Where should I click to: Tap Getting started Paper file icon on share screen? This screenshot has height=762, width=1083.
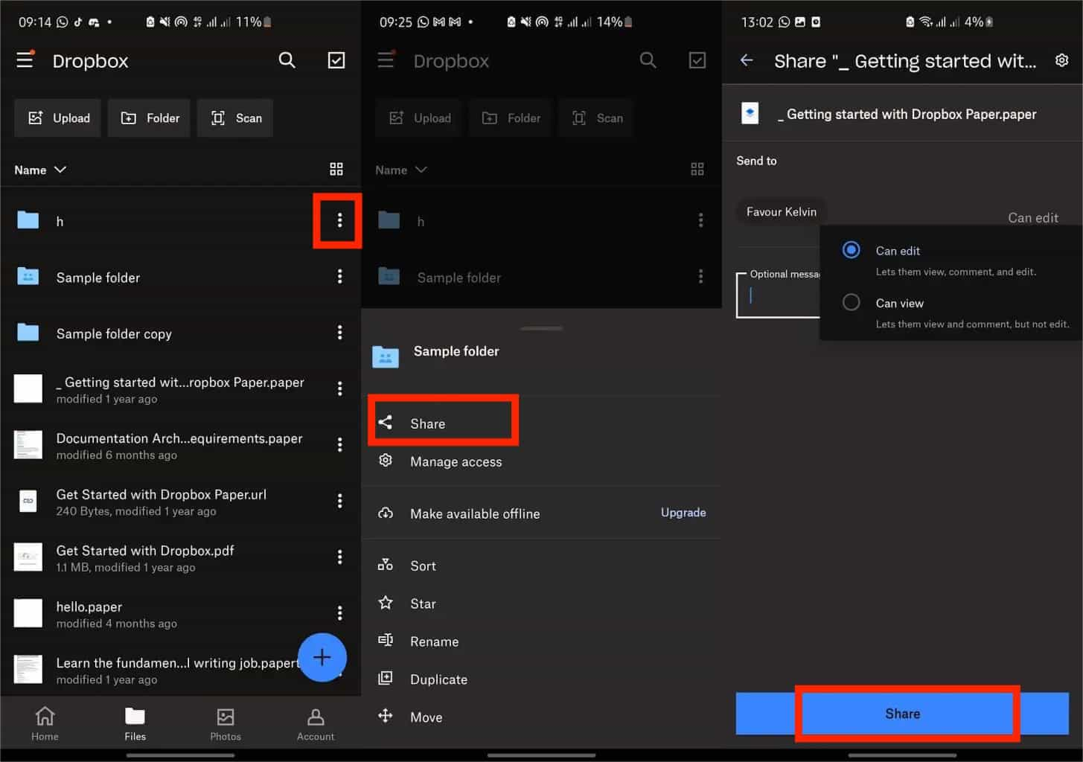pos(750,114)
